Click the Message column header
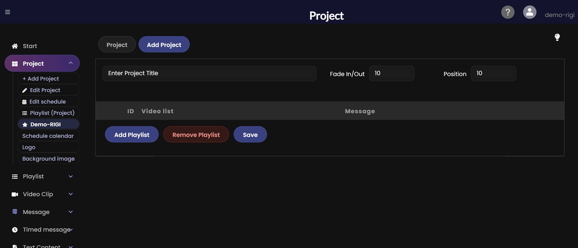This screenshot has height=248, width=578. click(360, 111)
